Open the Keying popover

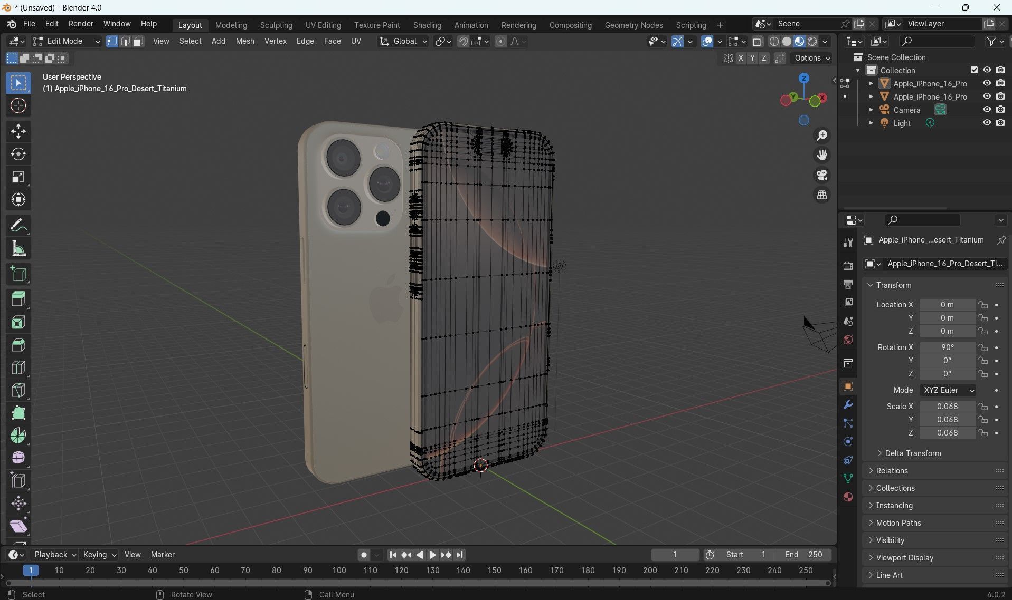[99, 555]
